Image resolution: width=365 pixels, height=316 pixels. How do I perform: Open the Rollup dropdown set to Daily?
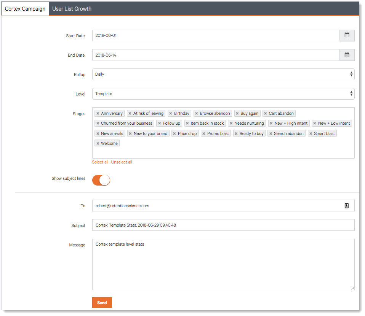(x=223, y=75)
